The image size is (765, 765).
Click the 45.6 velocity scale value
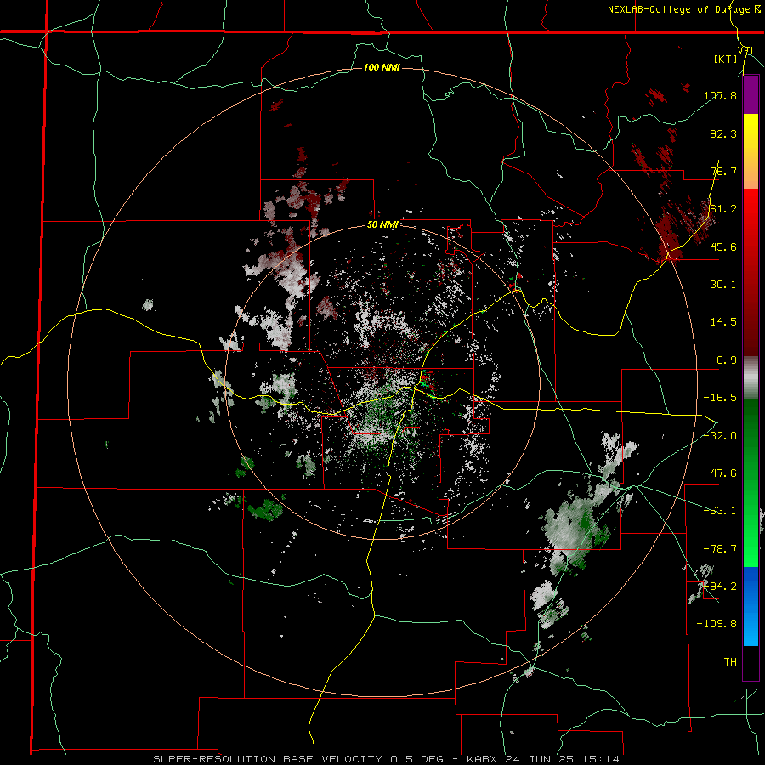pos(723,246)
